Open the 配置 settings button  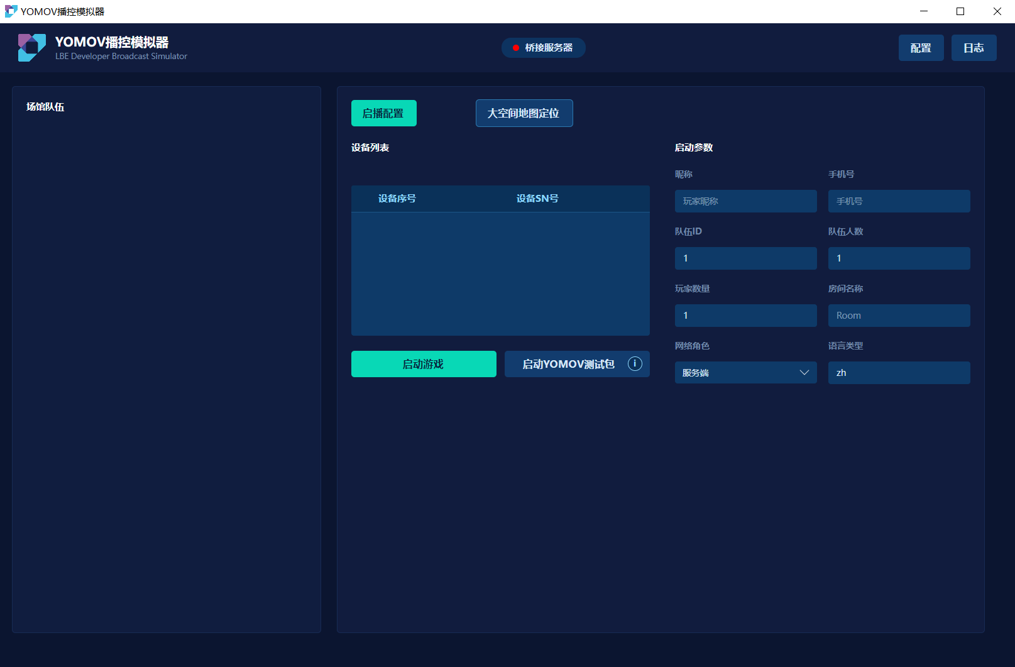pos(921,48)
